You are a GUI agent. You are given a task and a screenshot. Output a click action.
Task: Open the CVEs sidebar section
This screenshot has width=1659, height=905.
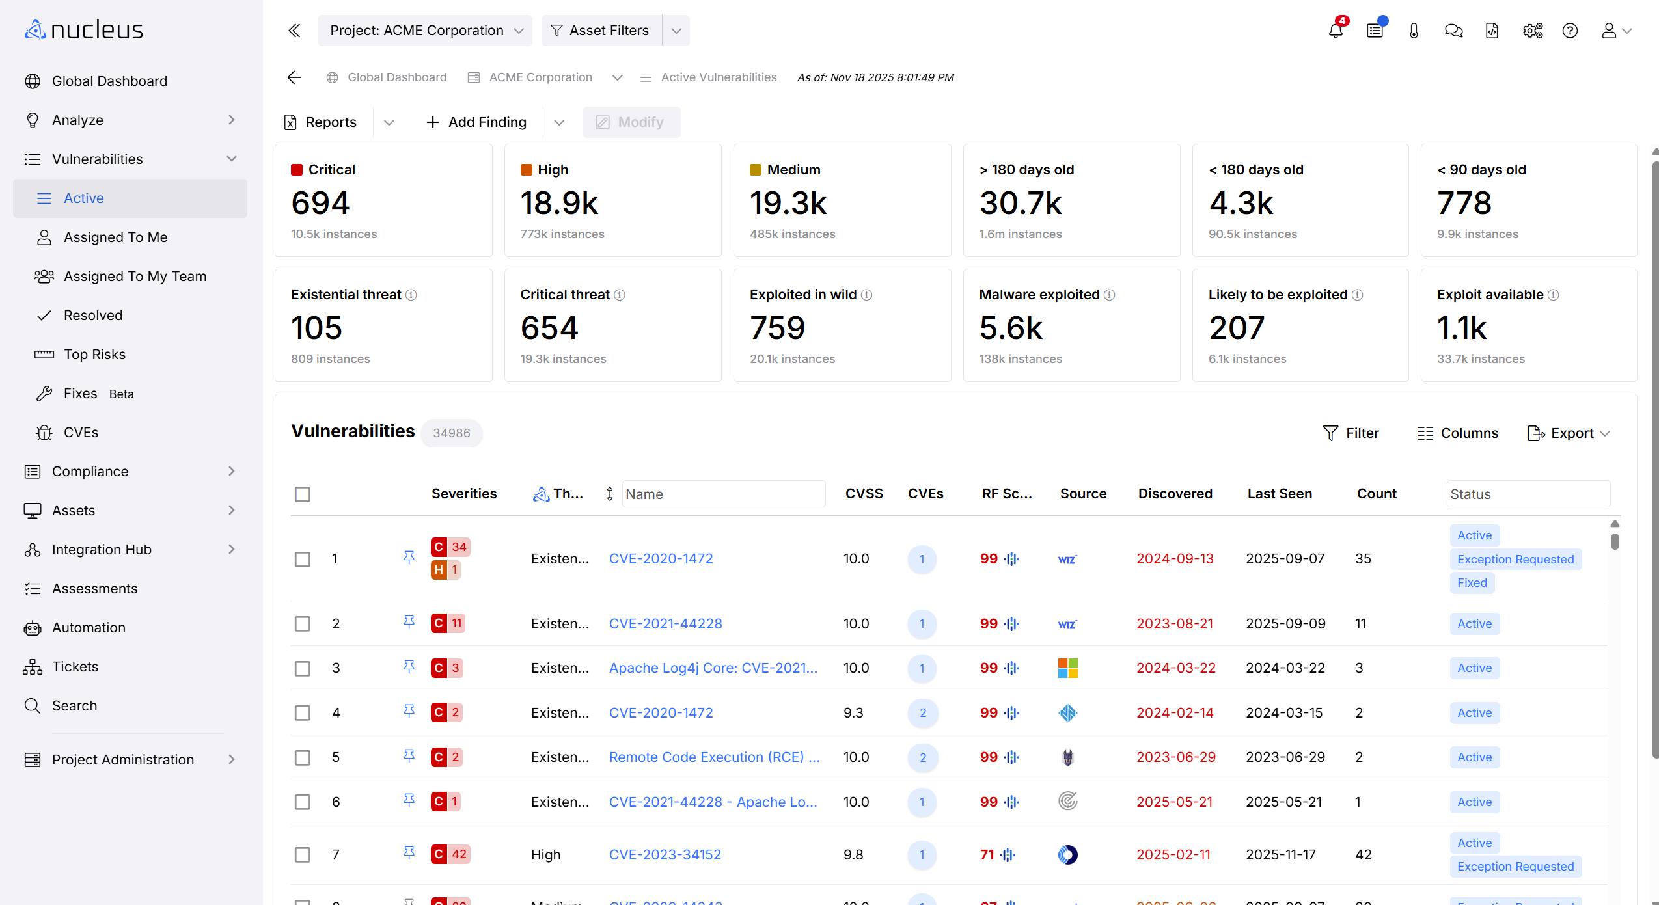[81, 432]
